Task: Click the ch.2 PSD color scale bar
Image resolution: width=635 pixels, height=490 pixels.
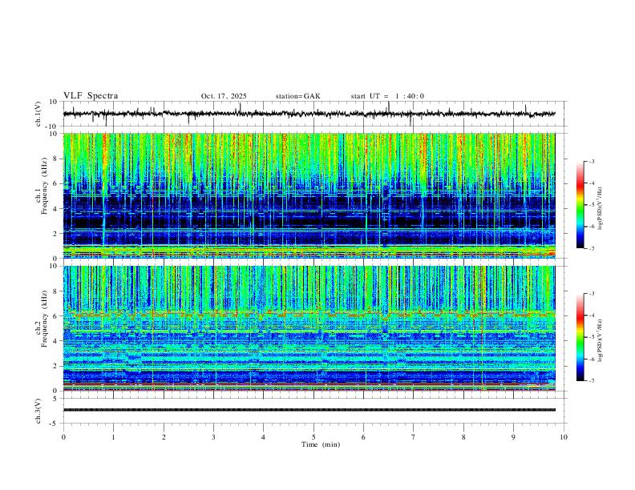Action: pyautogui.click(x=580, y=337)
